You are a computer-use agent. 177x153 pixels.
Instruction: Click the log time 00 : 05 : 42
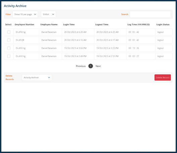click(134, 32)
